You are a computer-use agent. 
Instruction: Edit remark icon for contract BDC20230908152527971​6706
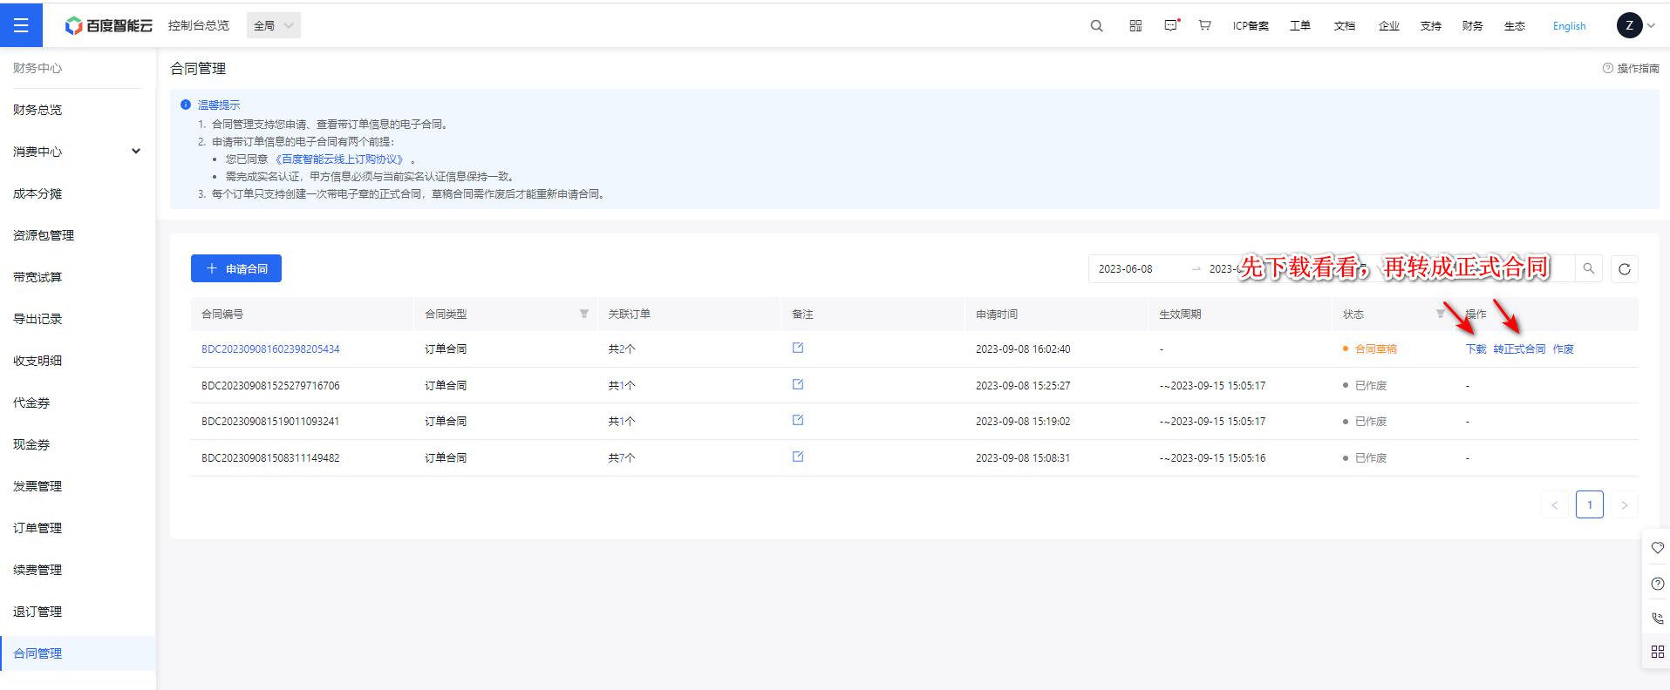(797, 384)
